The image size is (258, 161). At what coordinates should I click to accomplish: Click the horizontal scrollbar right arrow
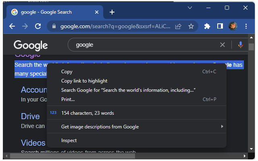[x=245, y=156]
